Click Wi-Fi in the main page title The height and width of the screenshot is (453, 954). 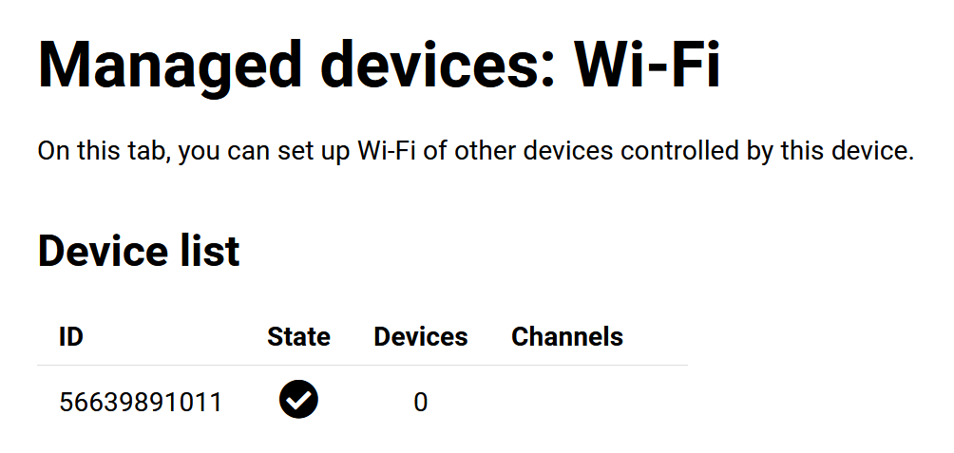[x=647, y=64]
